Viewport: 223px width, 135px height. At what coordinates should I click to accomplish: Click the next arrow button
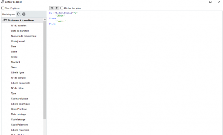click(x=57, y=8)
